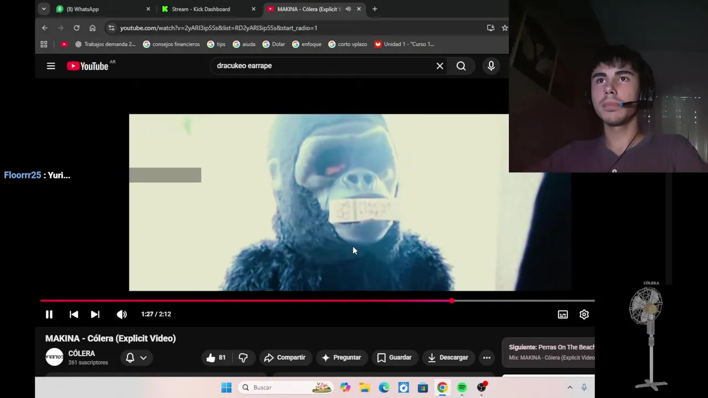Open the apps grid in bookmarks bar

click(x=44, y=44)
